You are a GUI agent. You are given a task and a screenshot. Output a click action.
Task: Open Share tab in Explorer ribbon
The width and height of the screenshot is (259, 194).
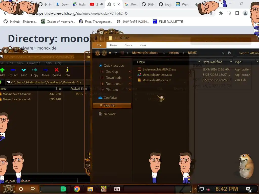(x=128, y=45)
